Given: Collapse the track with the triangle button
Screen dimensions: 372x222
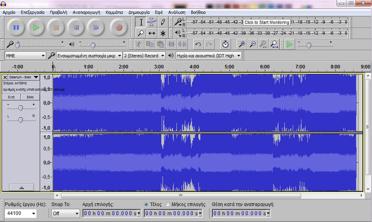Looking at the screenshot, I should click(21, 188).
